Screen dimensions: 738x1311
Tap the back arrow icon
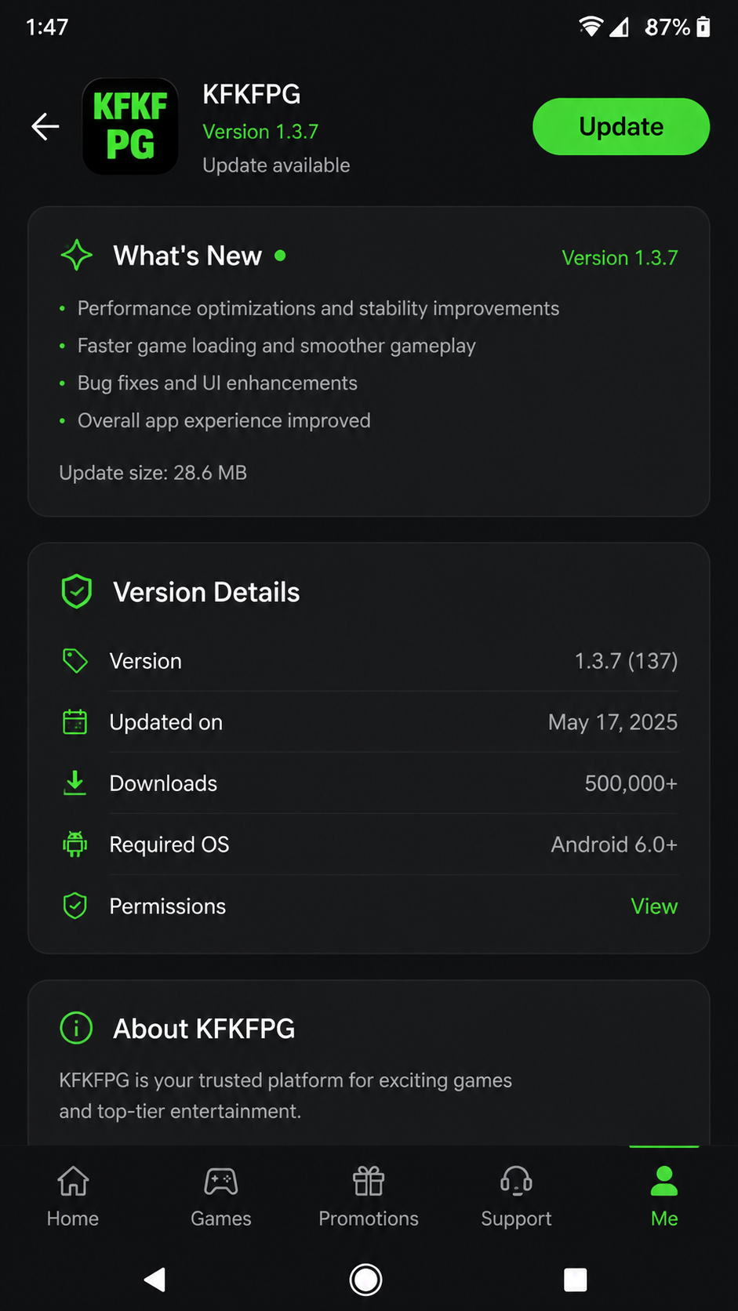[45, 126]
